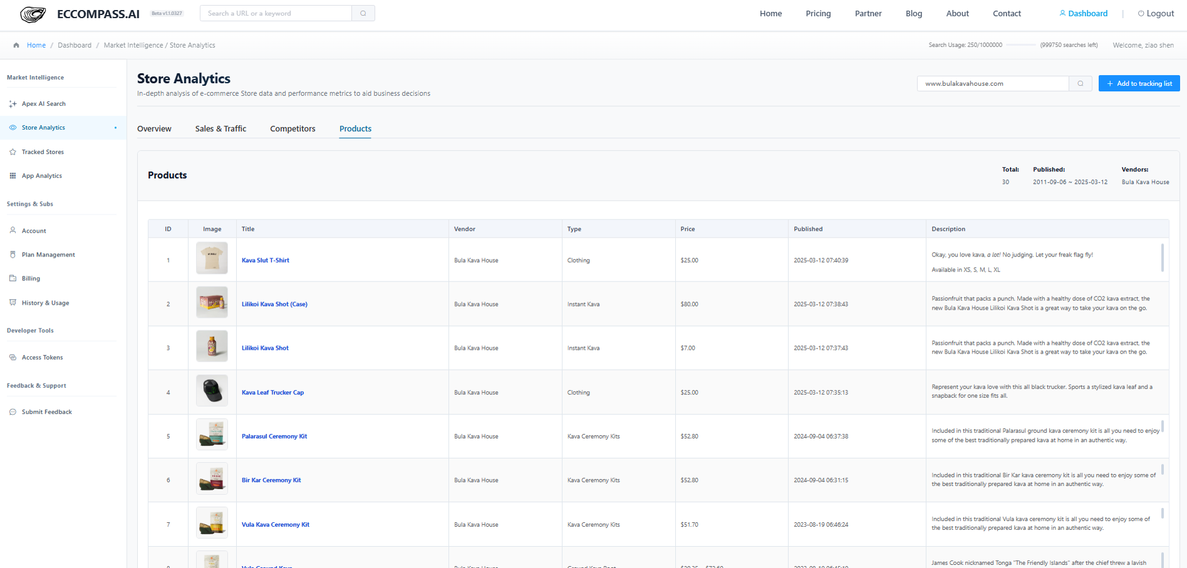Open the Kava Slut T-Shirt product link

coord(266,260)
